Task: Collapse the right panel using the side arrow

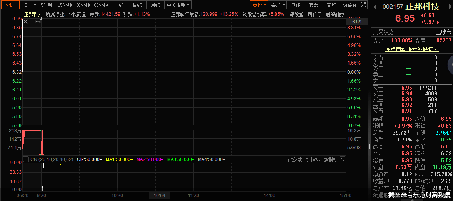Action: [370, 147]
